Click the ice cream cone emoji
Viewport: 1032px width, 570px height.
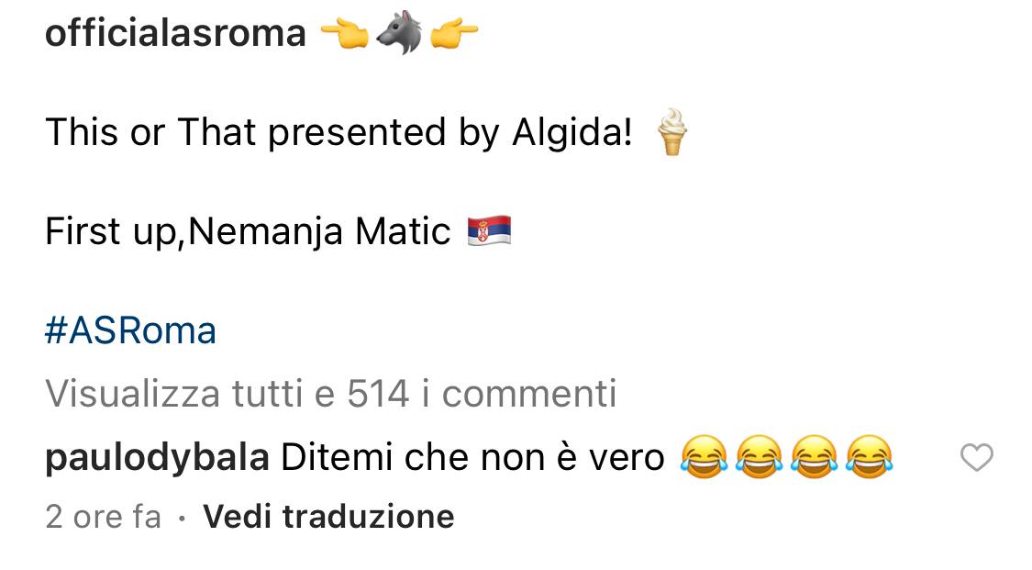coord(672,131)
